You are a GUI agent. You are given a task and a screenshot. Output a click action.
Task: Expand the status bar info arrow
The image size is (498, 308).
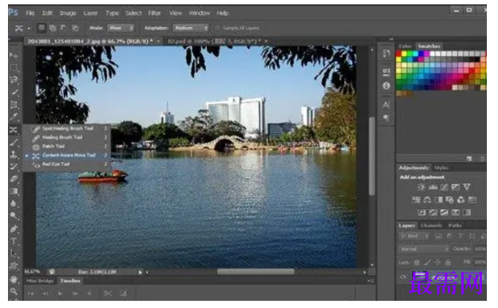(140, 272)
